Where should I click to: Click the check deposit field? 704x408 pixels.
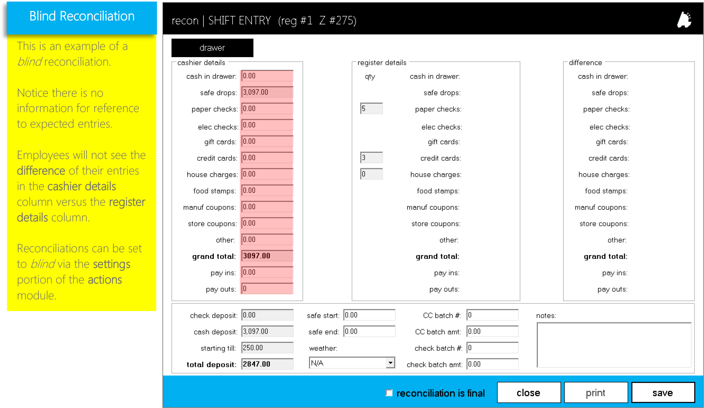tap(267, 315)
